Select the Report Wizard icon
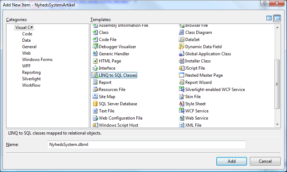Screen dimensions: 287x172 point(181,82)
